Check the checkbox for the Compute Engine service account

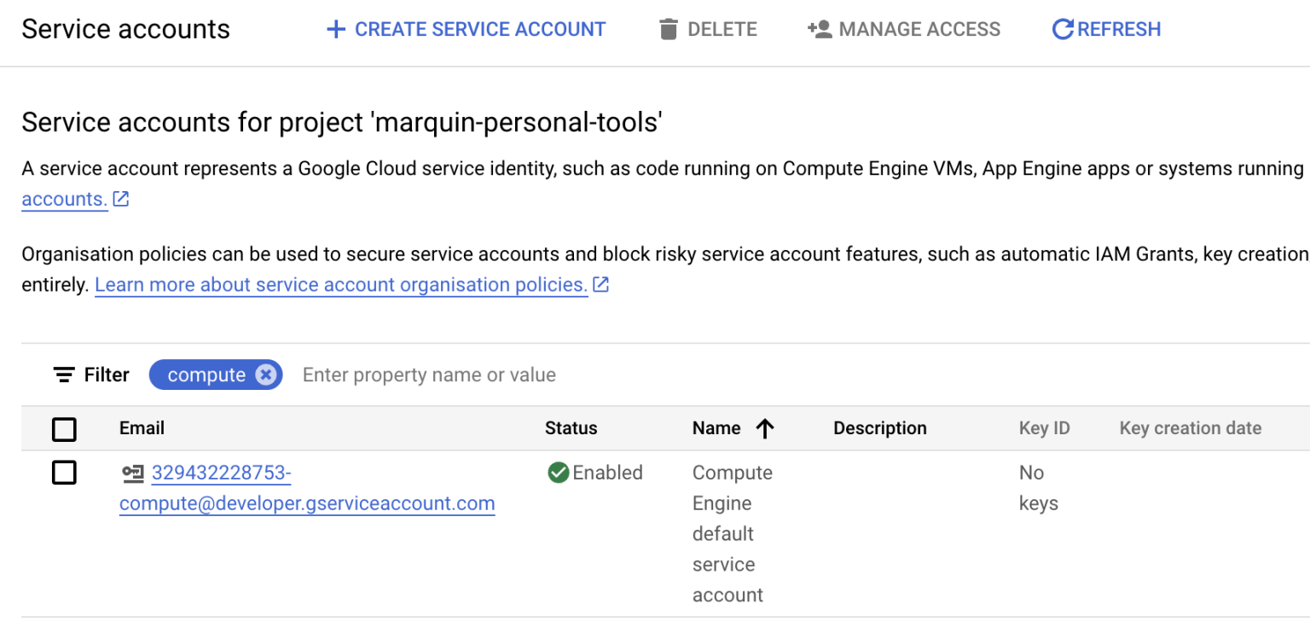tap(64, 473)
